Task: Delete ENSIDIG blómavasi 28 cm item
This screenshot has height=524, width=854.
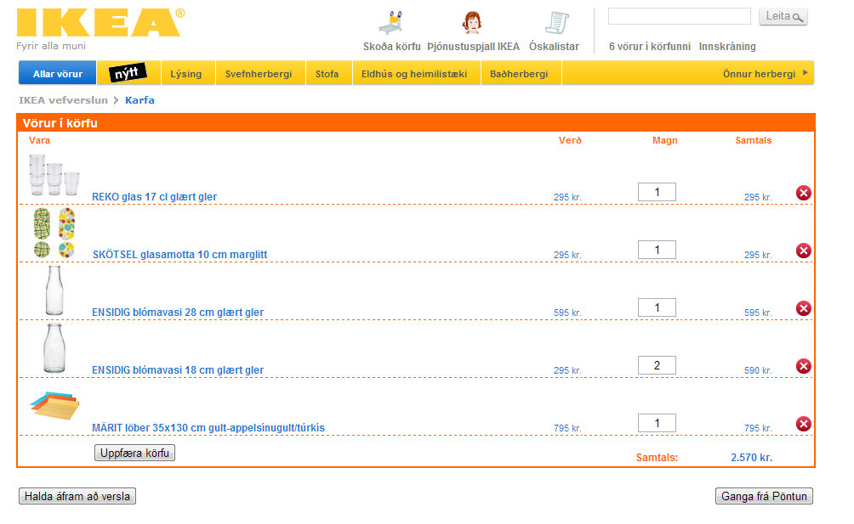Action: [803, 308]
